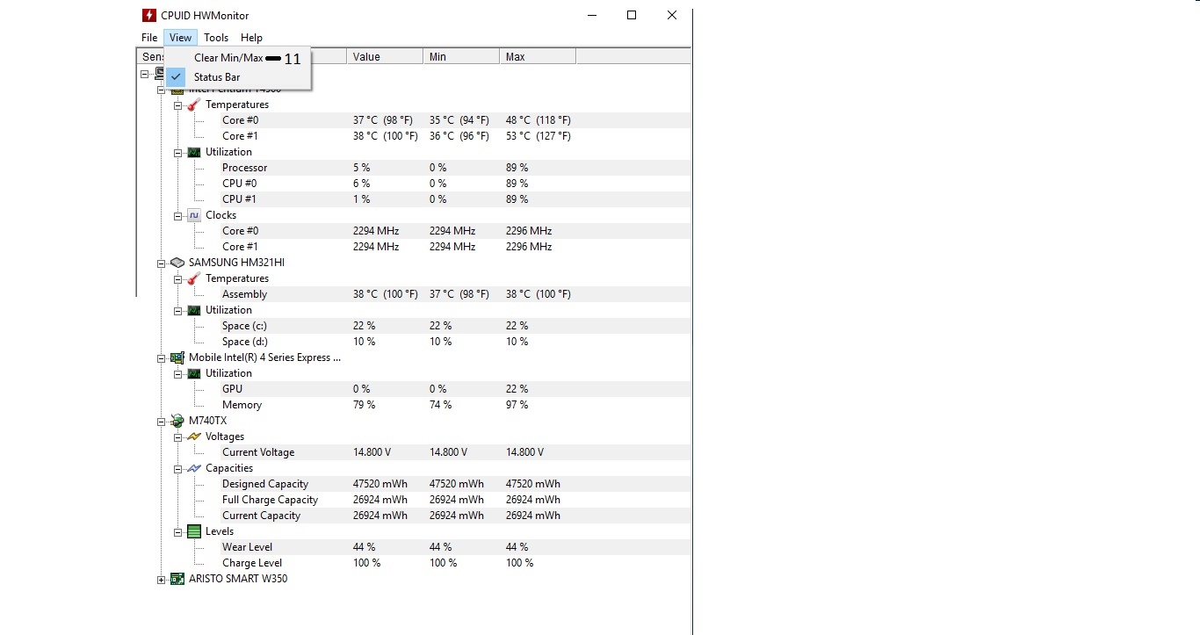This screenshot has width=1200, height=635.
Task: Collapse the Clocks node
Action: (x=177, y=215)
